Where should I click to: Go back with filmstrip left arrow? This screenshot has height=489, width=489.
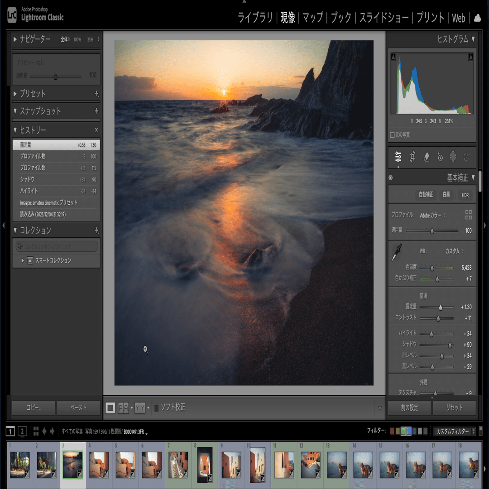point(44,431)
